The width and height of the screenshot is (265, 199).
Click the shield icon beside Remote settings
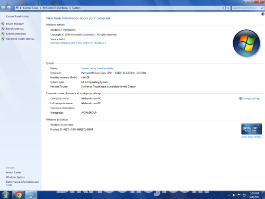pyautogui.click(x=3, y=29)
